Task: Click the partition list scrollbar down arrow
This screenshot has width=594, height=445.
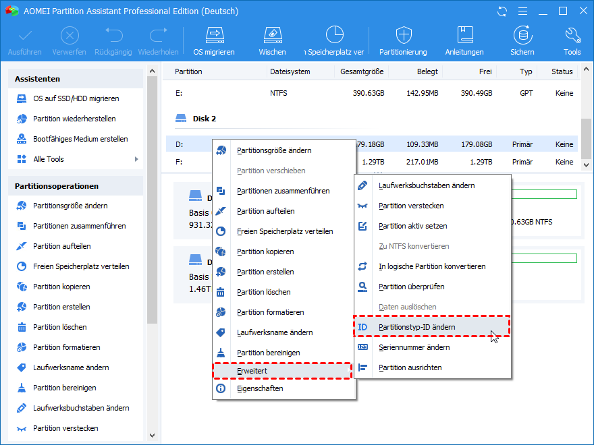Action: point(586,165)
